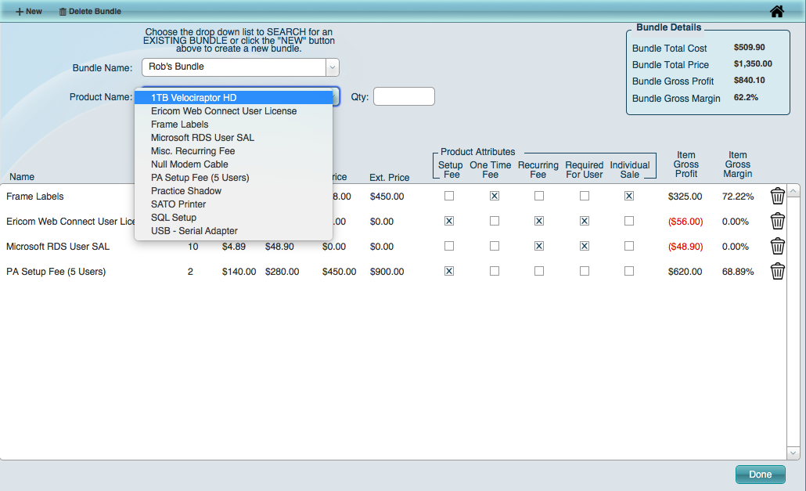Create a new bundle with New button
806x491 pixels.
pos(29,11)
